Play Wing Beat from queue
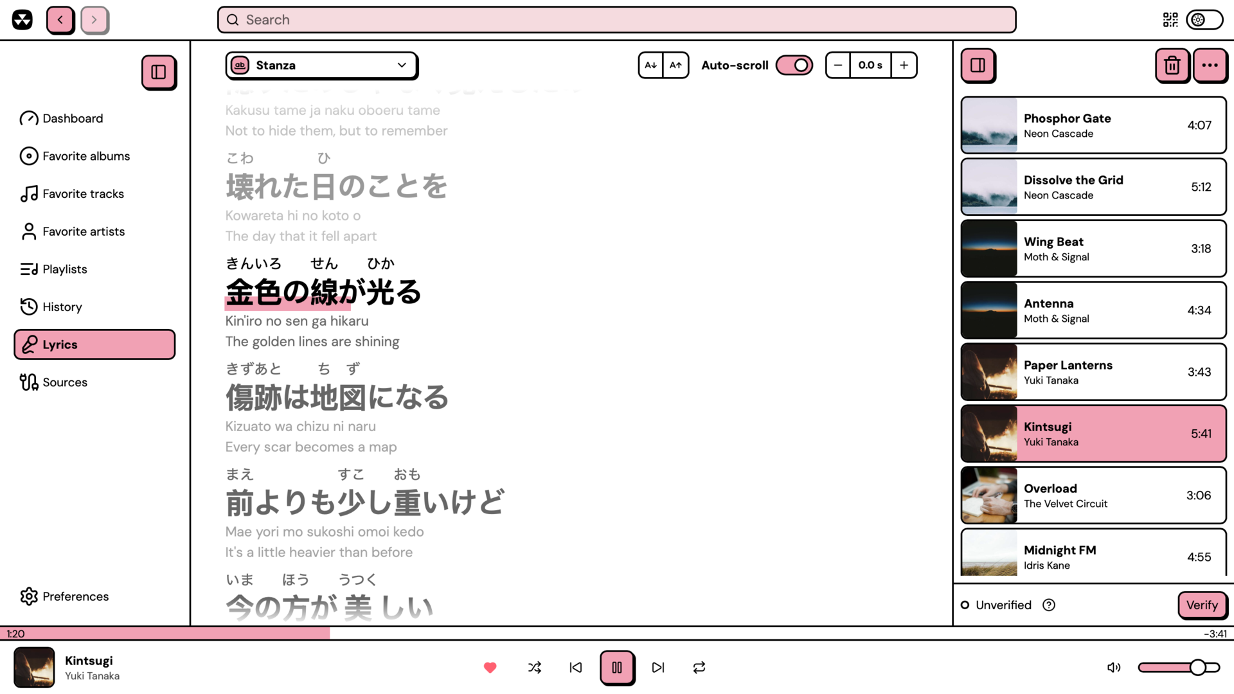The width and height of the screenshot is (1234, 694). pos(1093,249)
